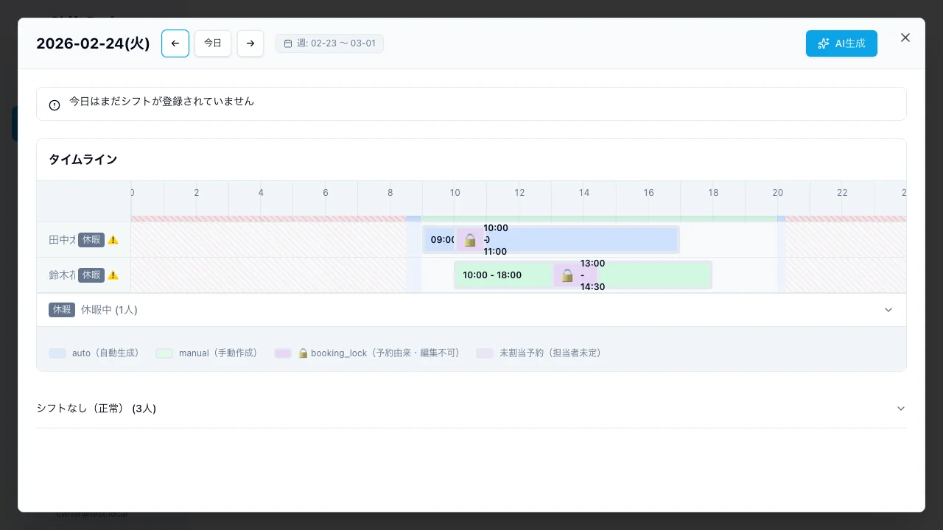Click the next day arrow

click(250, 43)
